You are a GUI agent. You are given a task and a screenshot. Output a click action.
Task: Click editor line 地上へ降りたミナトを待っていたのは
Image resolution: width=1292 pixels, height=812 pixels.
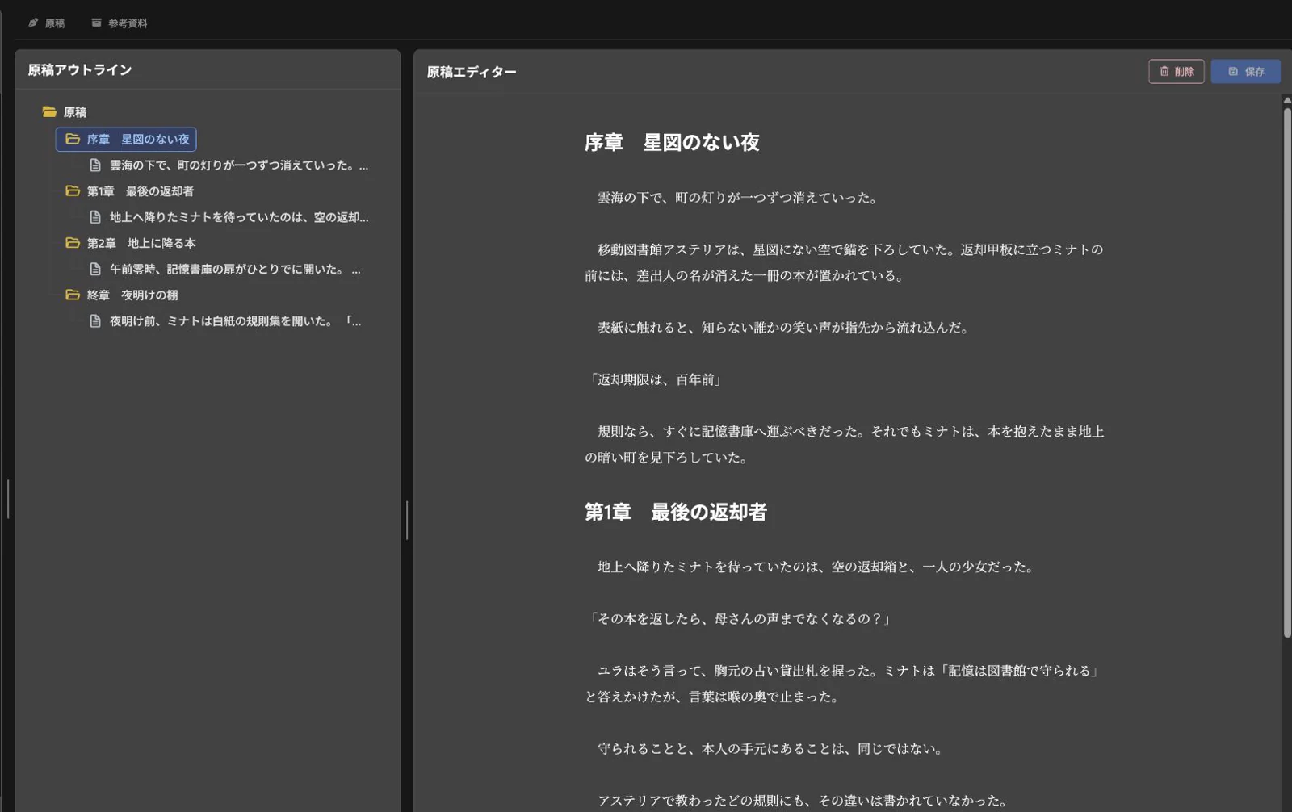tap(816, 567)
